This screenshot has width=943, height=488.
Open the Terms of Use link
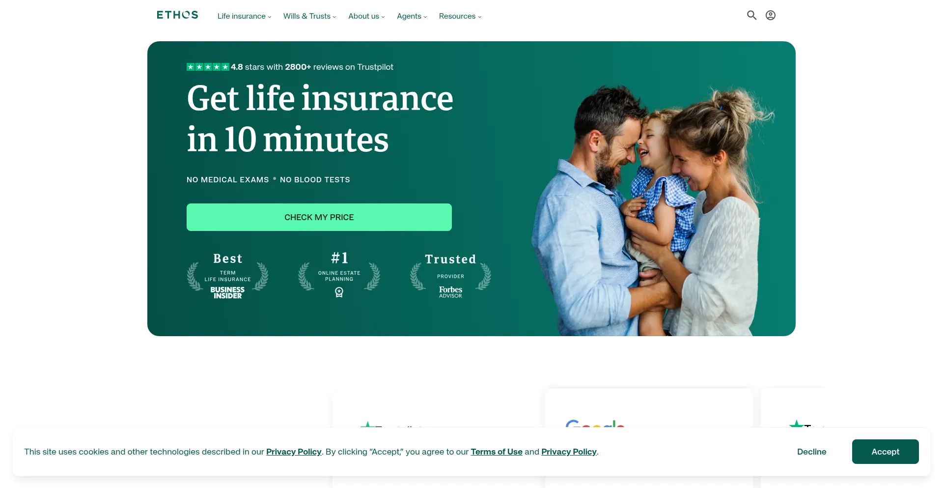[x=497, y=452]
